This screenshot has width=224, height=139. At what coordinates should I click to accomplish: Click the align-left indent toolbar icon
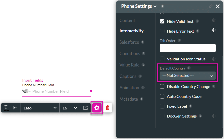click(x=15, y=108)
